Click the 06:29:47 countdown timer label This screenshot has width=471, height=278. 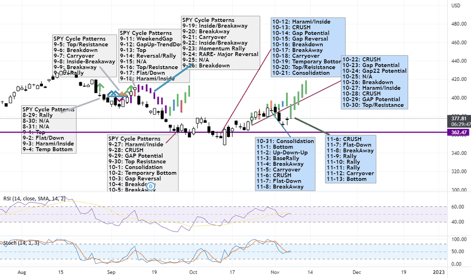pos(460,124)
